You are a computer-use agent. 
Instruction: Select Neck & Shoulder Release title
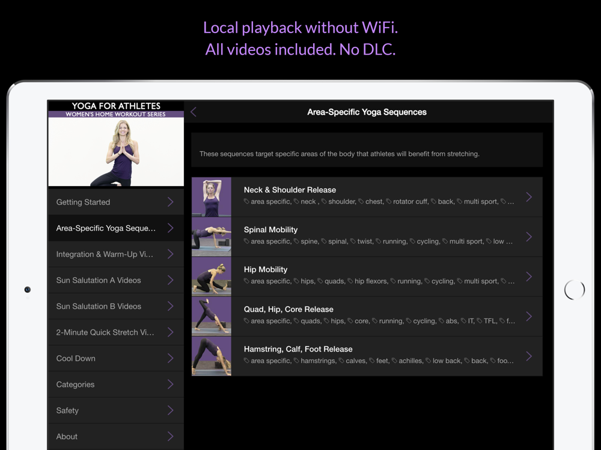(x=290, y=190)
